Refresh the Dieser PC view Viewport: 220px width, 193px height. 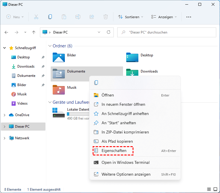[109, 32]
